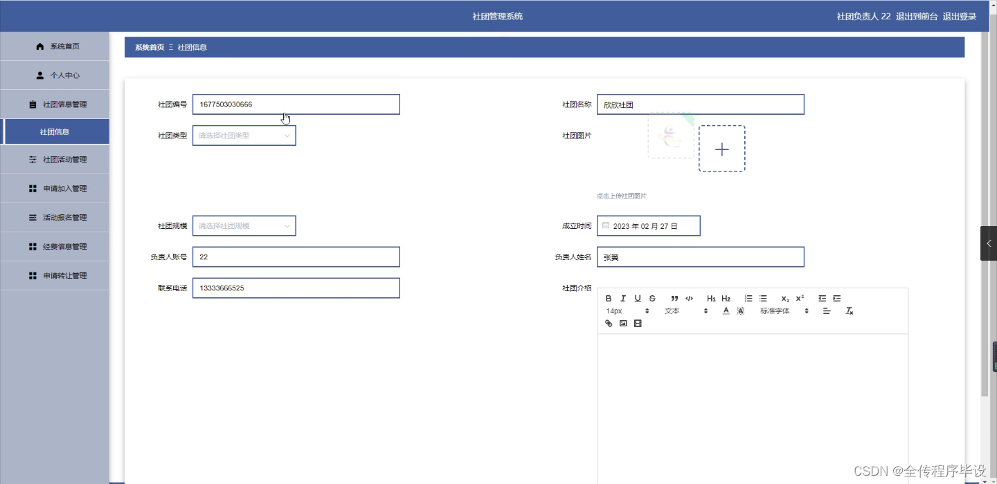Click 退出登录 at top right
The height and width of the screenshot is (484, 997).
pos(960,15)
